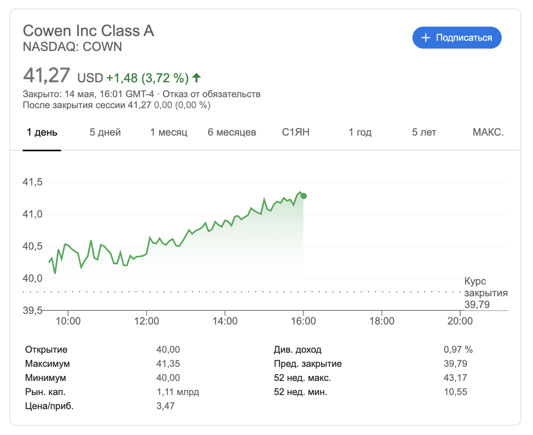Click the "52 нед. макс." value 43,17
The height and width of the screenshot is (435, 533).
455,378
